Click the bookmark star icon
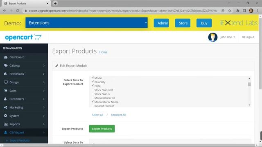This screenshot has height=147, width=262. 230,11
